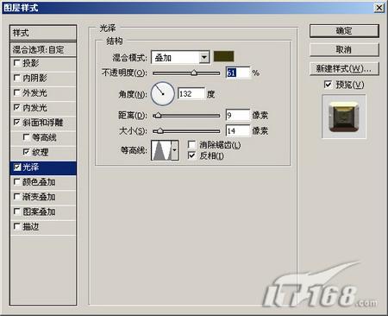Enable the 投影 drop shadow checkbox
The image size is (388, 316).
click(x=16, y=63)
